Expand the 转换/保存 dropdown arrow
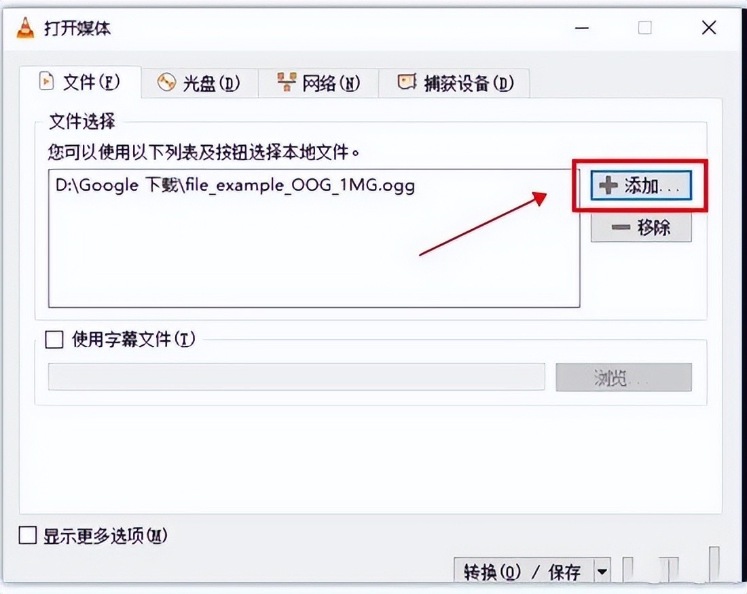The height and width of the screenshot is (594, 747). click(x=602, y=571)
